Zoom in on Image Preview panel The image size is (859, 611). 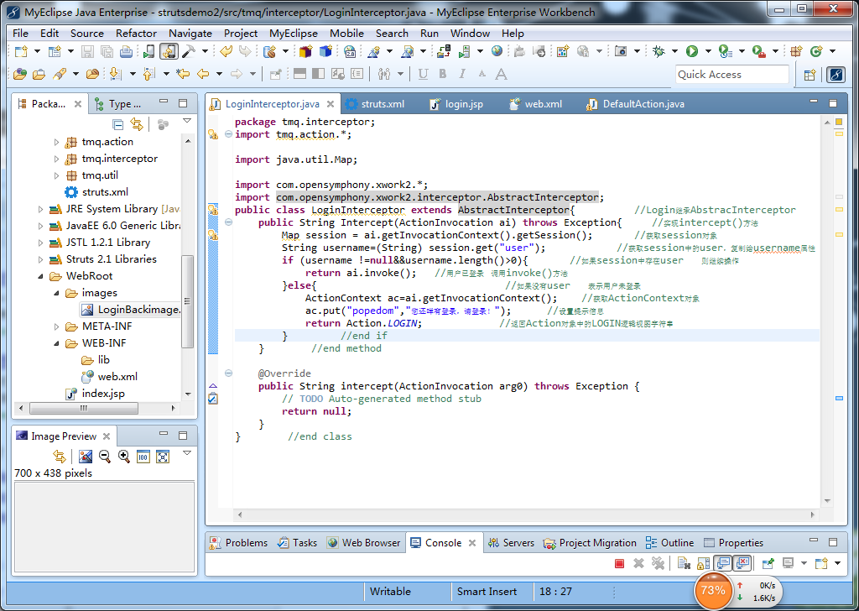coord(124,456)
